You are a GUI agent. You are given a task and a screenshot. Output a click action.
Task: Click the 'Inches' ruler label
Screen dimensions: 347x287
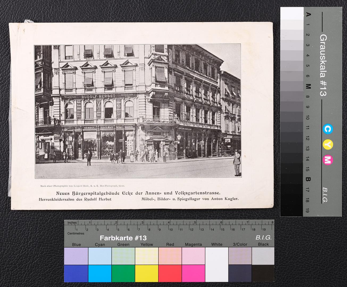click(x=72, y=223)
